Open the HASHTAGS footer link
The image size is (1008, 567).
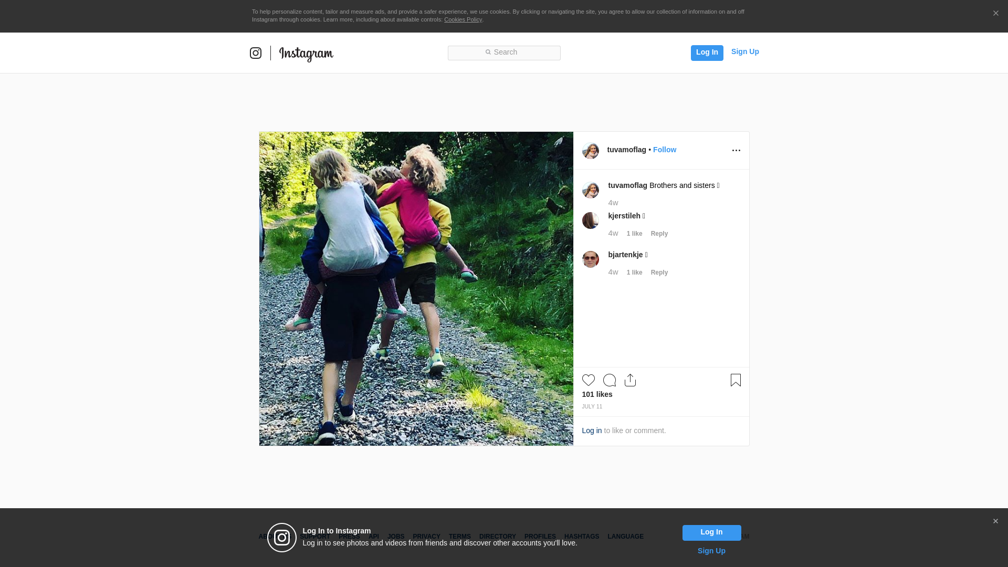coord(581,537)
